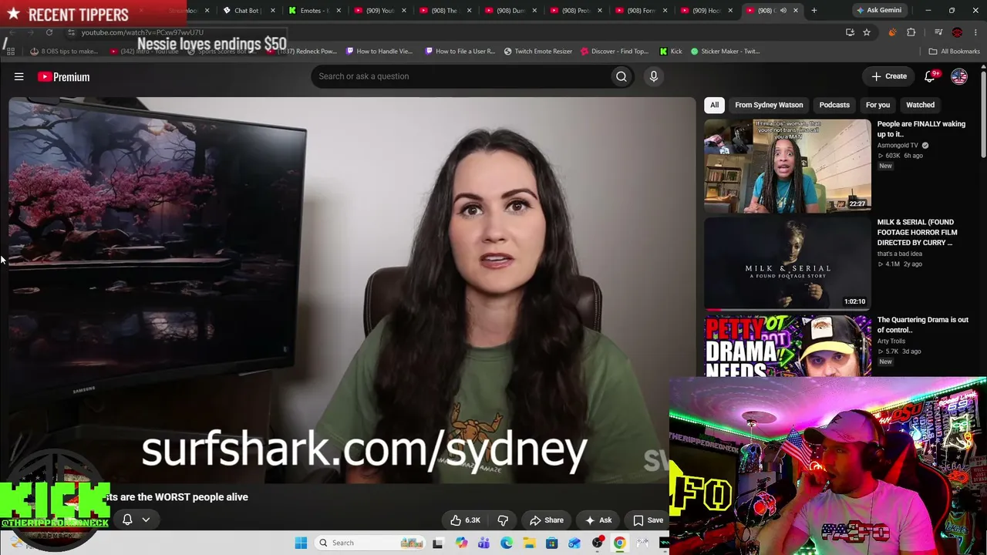
Task: Select the All filter chip
Action: click(715, 105)
